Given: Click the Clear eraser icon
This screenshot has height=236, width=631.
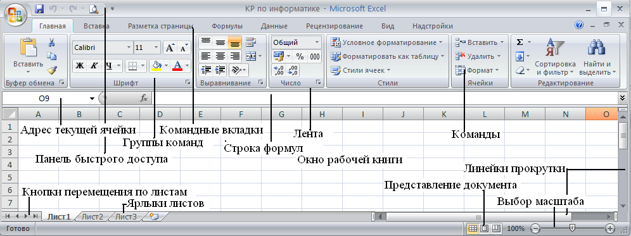Looking at the screenshot, I should click(520, 70).
